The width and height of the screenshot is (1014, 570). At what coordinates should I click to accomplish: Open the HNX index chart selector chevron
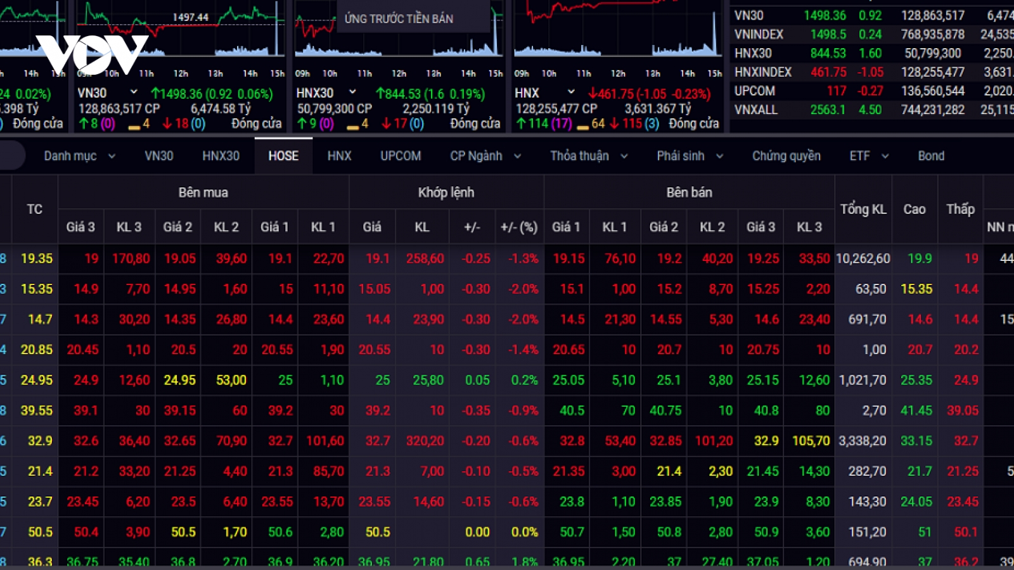[x=571, y=92]
